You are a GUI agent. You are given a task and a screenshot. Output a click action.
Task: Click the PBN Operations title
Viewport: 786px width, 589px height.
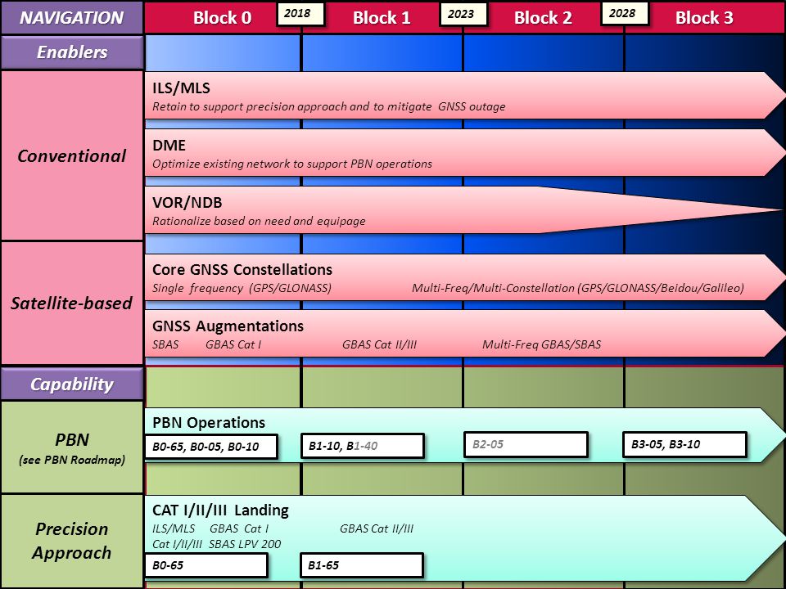(x=209, y=423)
